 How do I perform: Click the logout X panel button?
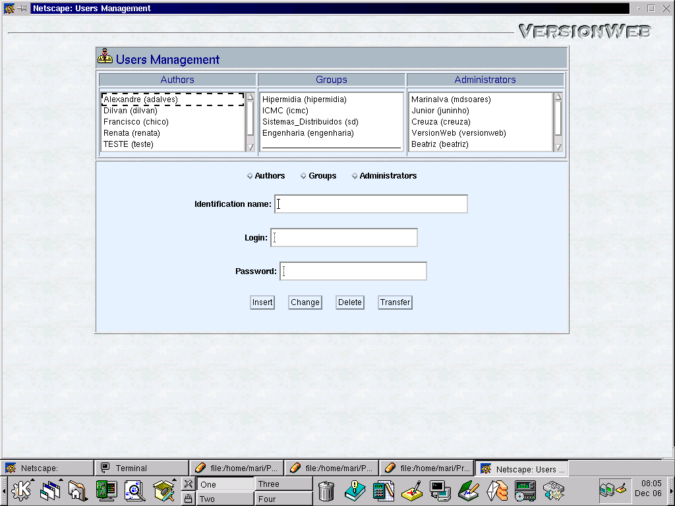188,484
